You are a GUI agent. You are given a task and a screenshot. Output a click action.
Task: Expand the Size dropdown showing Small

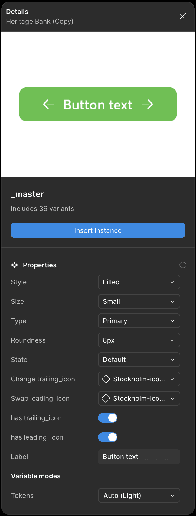click(139, 301)
